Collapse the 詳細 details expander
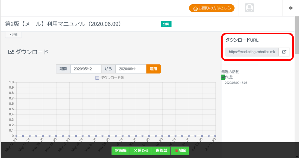This screenshot has height=158, width=299. (13, 35)
